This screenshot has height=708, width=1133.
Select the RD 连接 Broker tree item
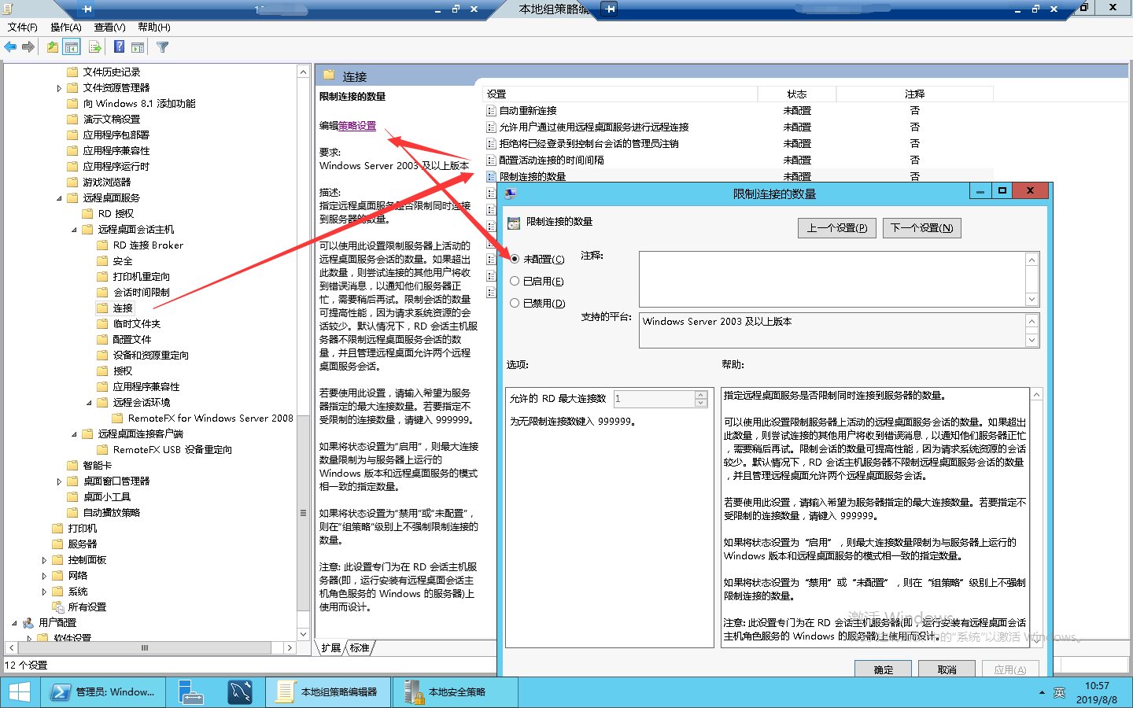click(148, 245)
